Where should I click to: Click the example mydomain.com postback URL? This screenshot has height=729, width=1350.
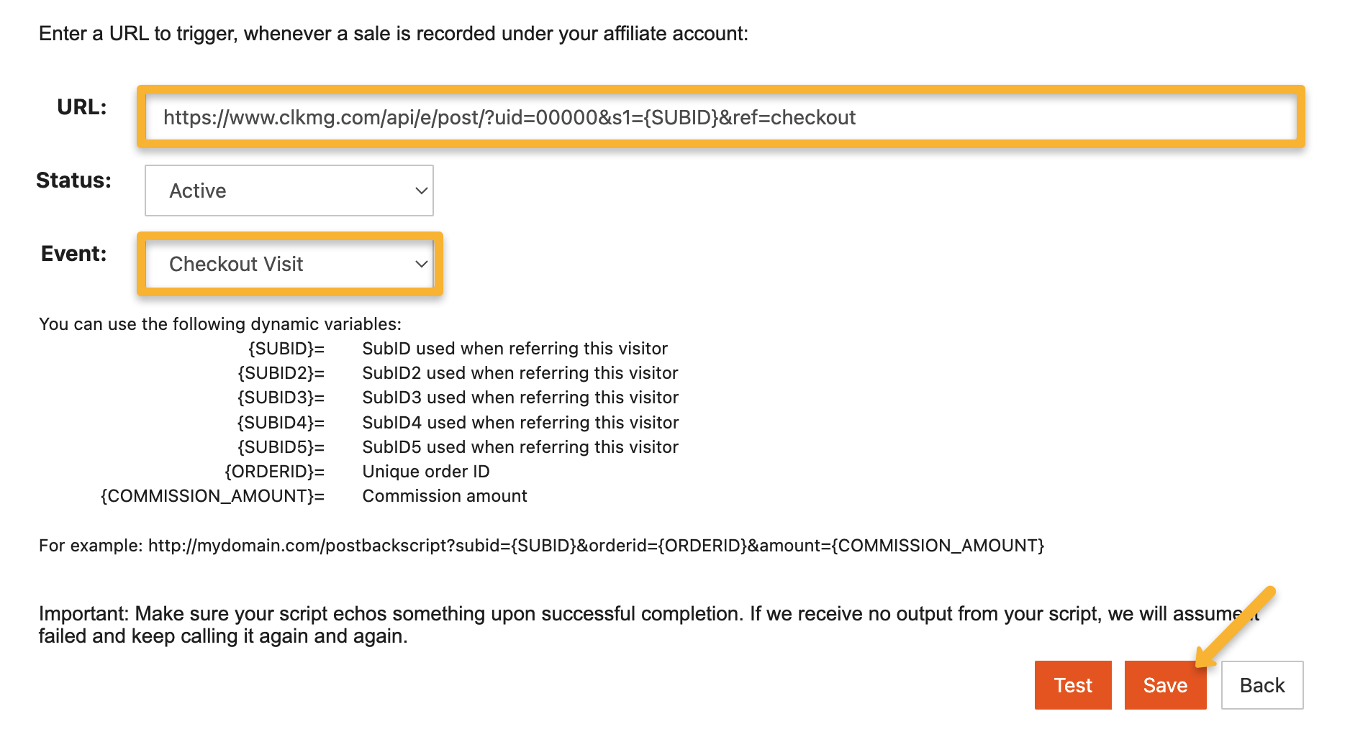point(596,546)
